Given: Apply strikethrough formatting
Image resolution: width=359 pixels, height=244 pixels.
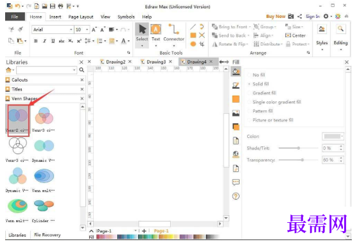Looking at the screenshot, I should pyautogui.click(x=62, y=41).
